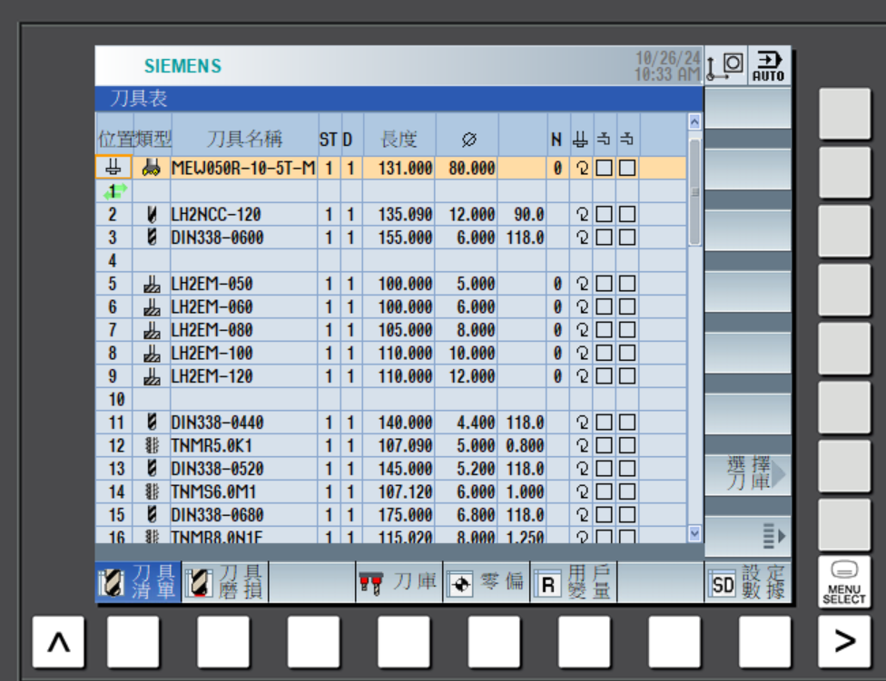Click the 選擇刀庫 select magazine softkey

(747, 474)
